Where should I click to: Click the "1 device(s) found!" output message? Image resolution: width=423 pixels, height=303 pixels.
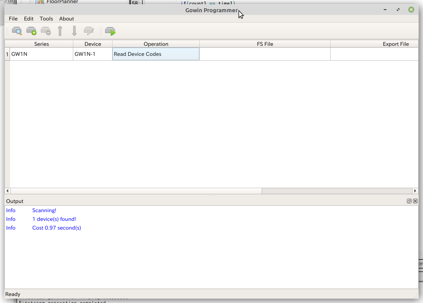(54, 219)
